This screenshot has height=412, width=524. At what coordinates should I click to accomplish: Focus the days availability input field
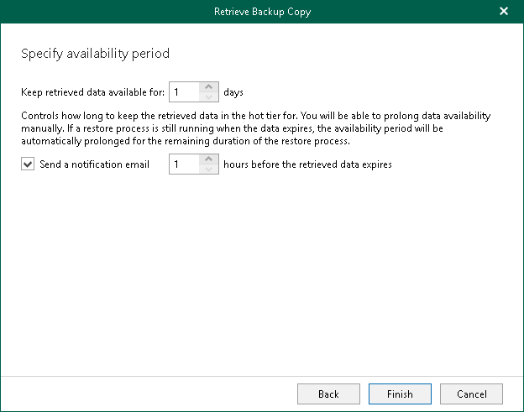tap(185, 91)
